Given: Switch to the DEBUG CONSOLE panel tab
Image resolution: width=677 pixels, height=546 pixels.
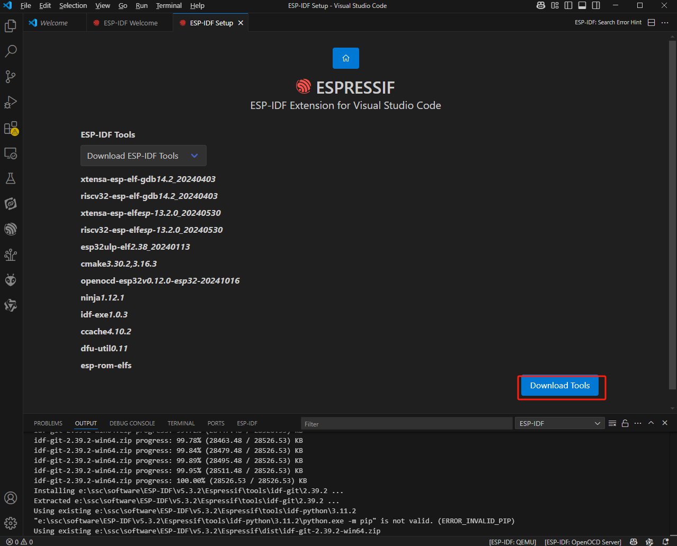Looking at the screenshot, I should pos(132,423).
